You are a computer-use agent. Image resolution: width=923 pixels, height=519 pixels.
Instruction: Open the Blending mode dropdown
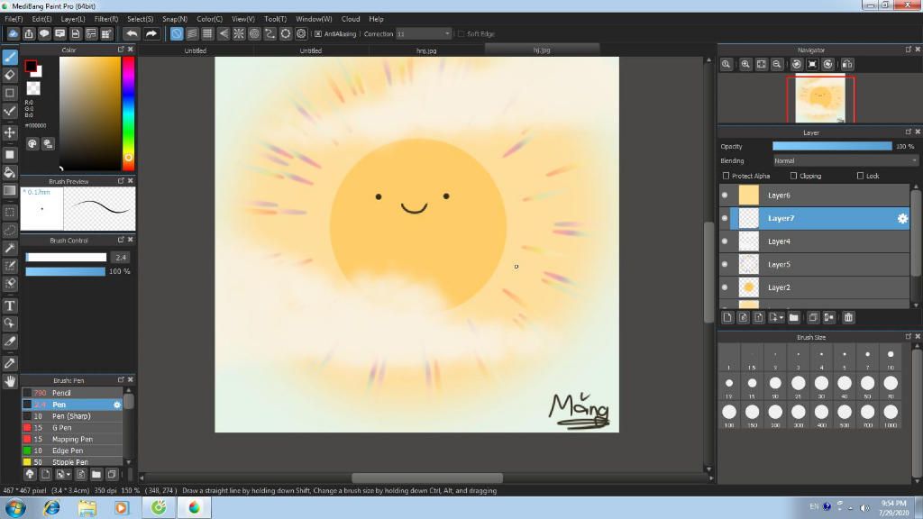click(845, 160)
